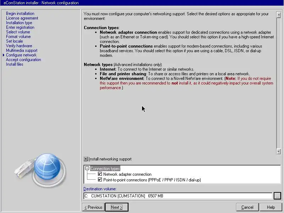The image size is (284, 213).
Task: Select Enter registration step
Action: pyautogui.click(x=20, y=27)
